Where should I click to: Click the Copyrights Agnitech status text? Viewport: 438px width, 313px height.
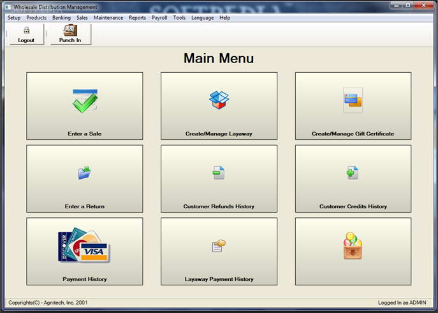point(48,303)
